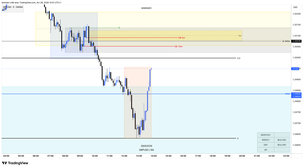Click the green $ liquidity marker

[119, 27]
